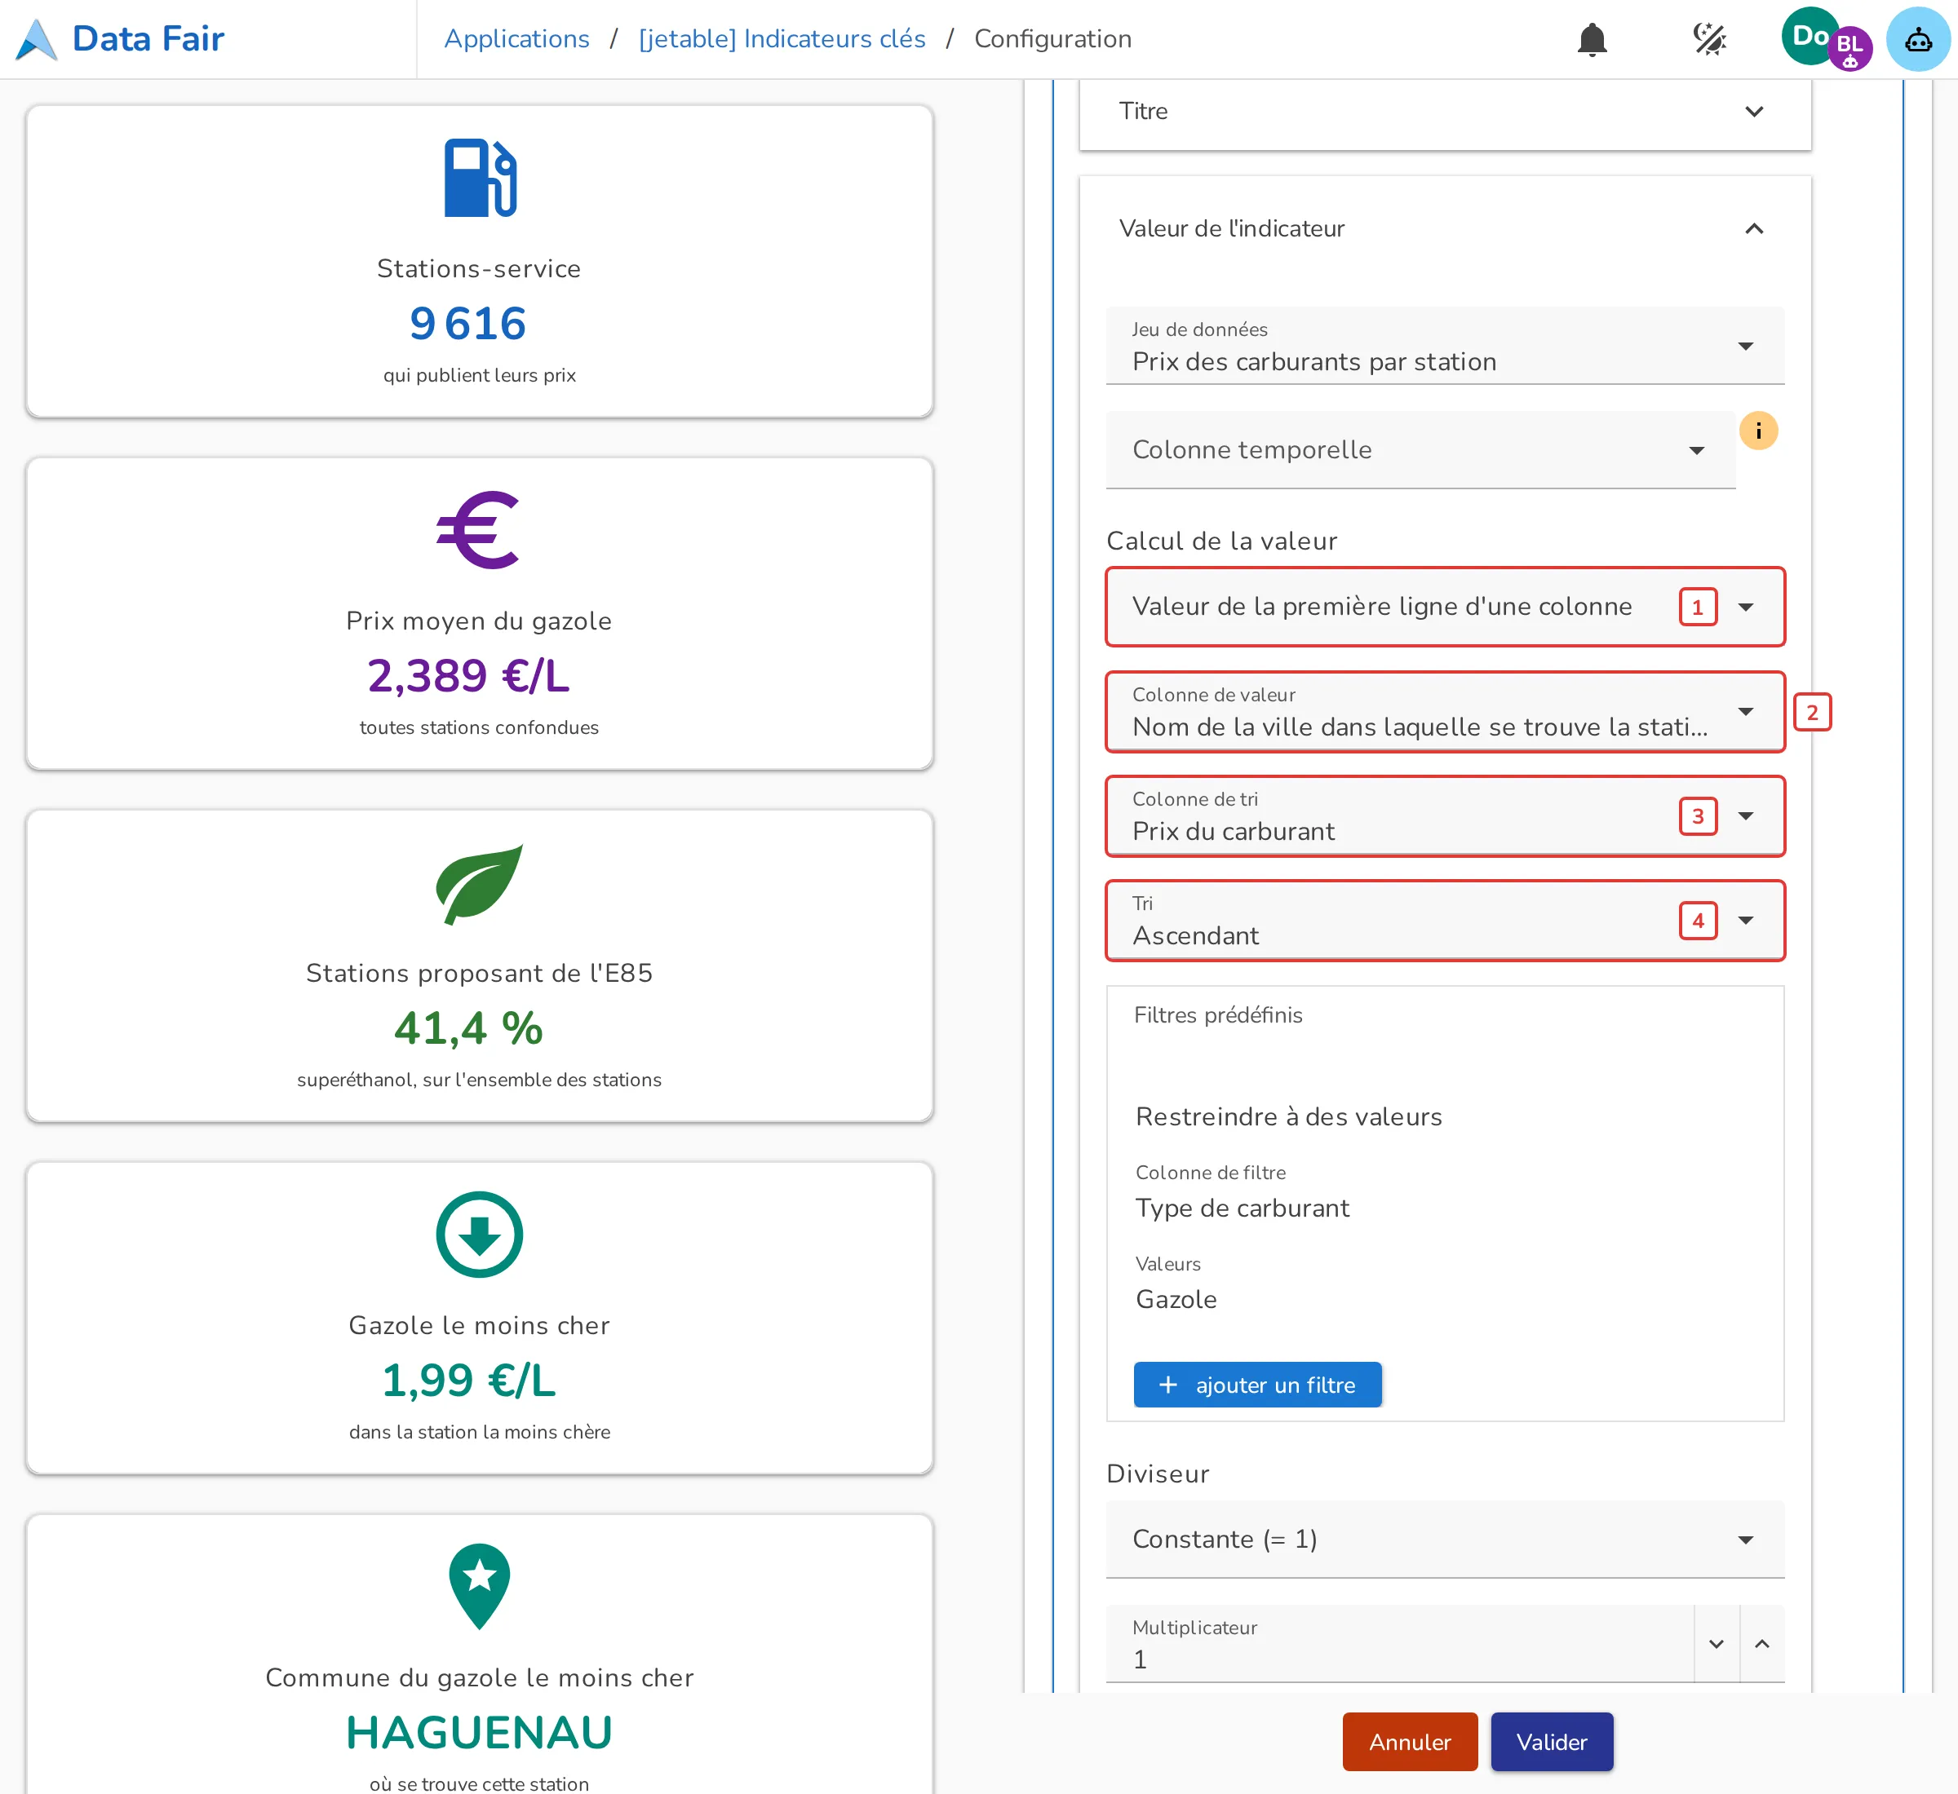Click the yellow info icon beside Colonne temporelle
The image size is (1958, 1794).
[1758, 430]
